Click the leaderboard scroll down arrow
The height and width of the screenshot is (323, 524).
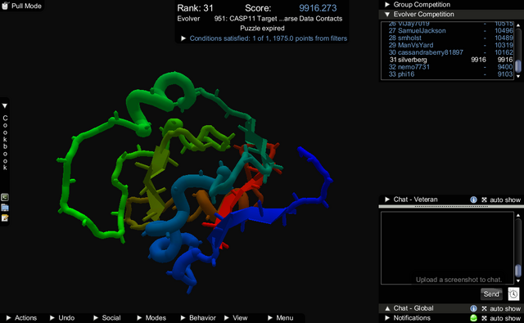[x=518, y=76]
